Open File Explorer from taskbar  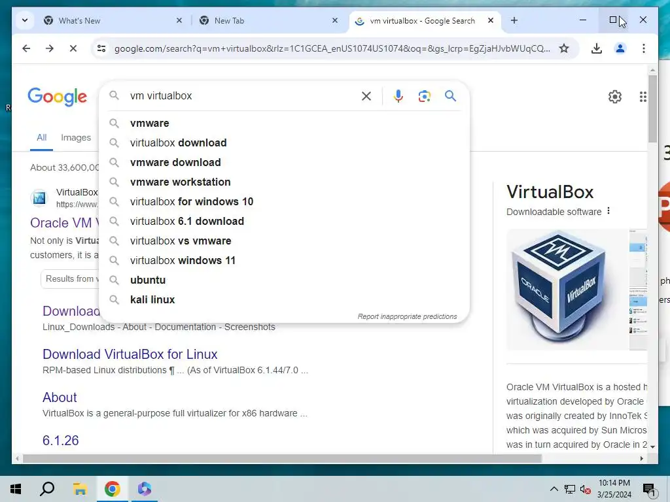tap(80, 489)
